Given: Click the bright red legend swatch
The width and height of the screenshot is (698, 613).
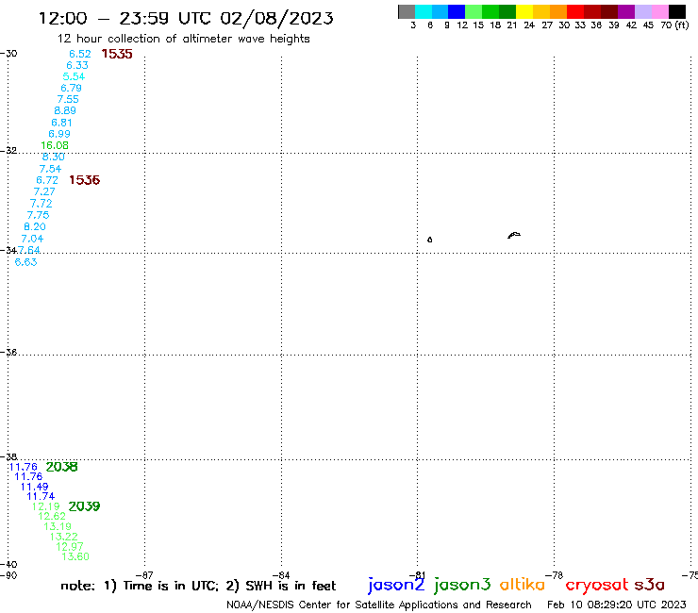Looking at the screenshot, I should tap(575, 11).
